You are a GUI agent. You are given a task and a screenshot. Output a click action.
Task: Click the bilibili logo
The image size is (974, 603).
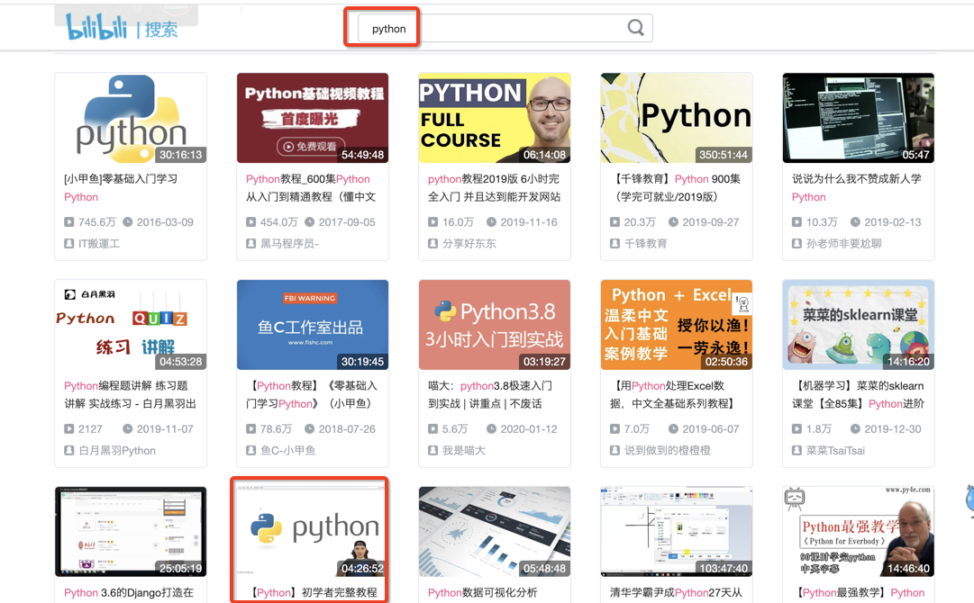pos(96,27)
